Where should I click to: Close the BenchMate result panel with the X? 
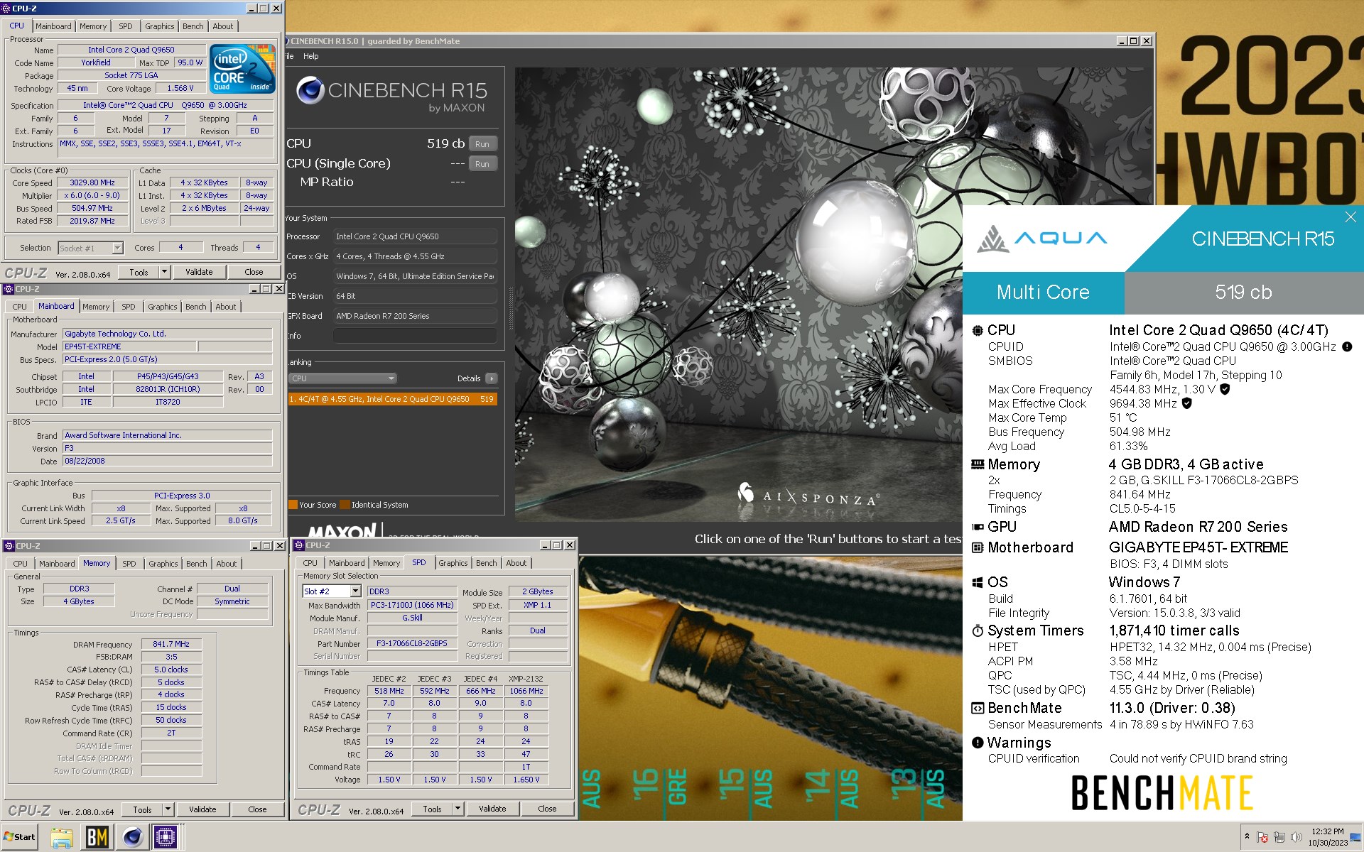[x=1351, y=217]
